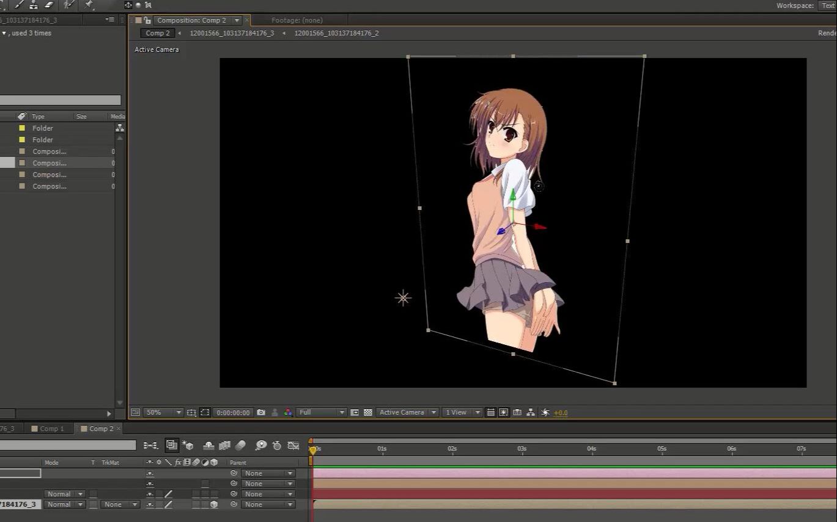Click the Project panel search field
The height and width of the screenshot is (522, 837).
(x=61, y=100)
